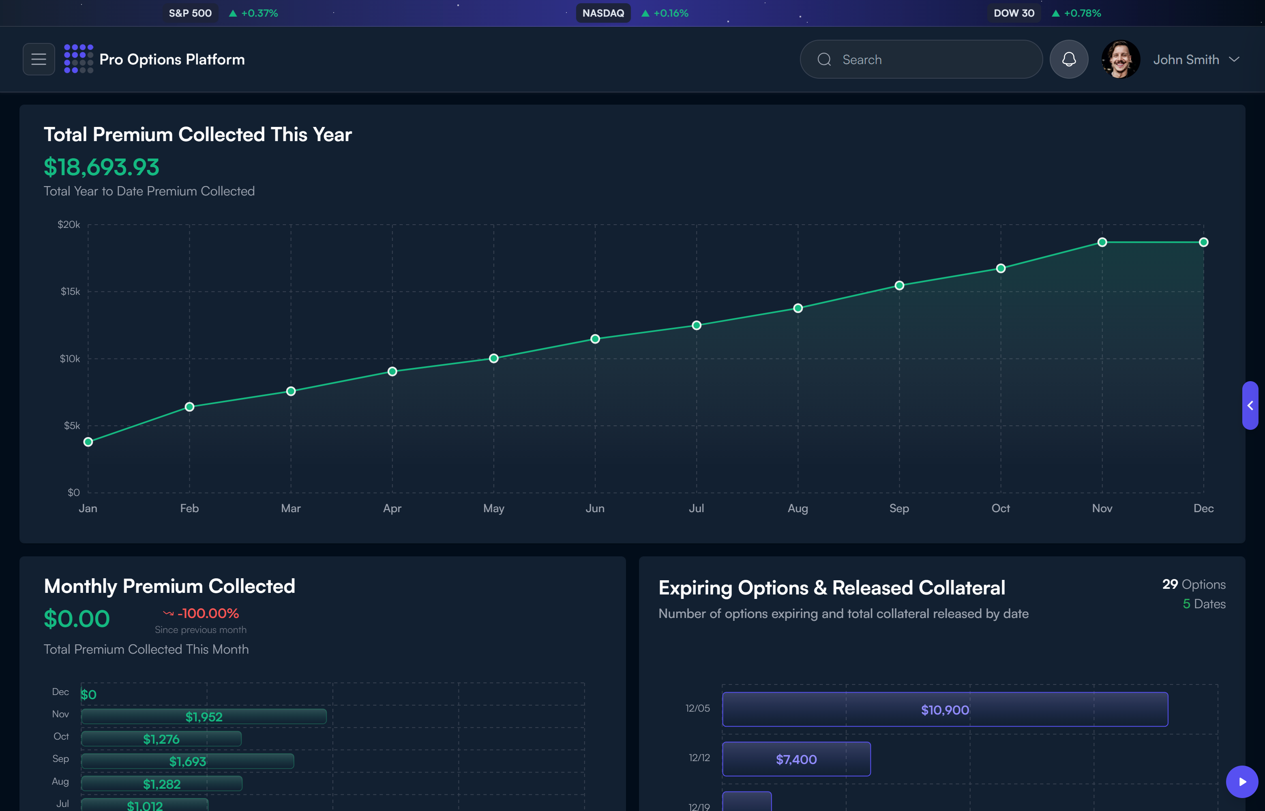Collapse the right side panel chevron
Viewport: 1265px width, 811px height.
coord(1251,405)
